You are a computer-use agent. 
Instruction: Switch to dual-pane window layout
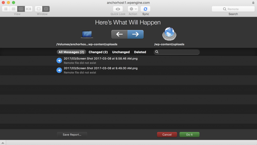click(46, 9)
